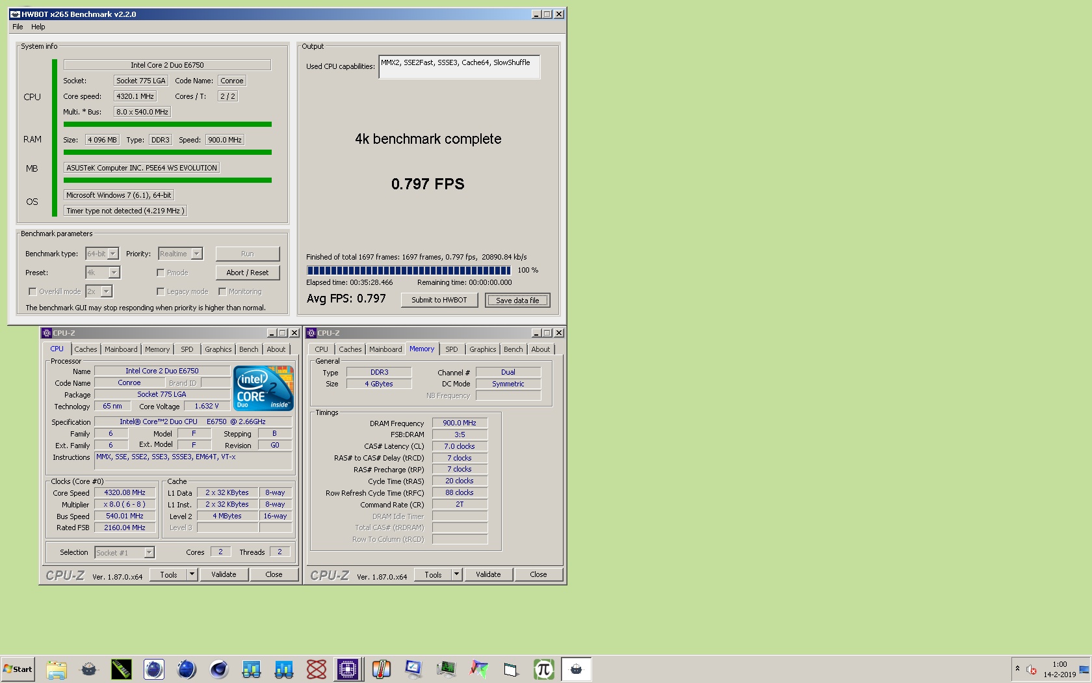
Task: Switch to Mainboard tab in left CPU-Z
Action: (x=121, y=349)
